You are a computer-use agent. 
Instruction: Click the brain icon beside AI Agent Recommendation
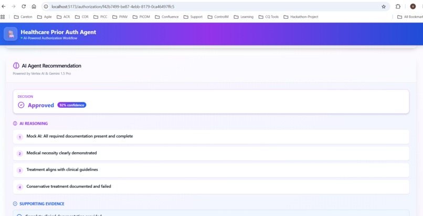click(x=16, y=65)
